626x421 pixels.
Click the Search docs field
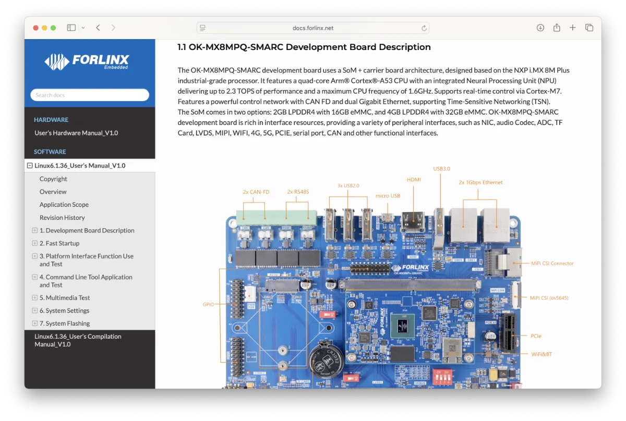pyautogui.click(x=90, y=95)
